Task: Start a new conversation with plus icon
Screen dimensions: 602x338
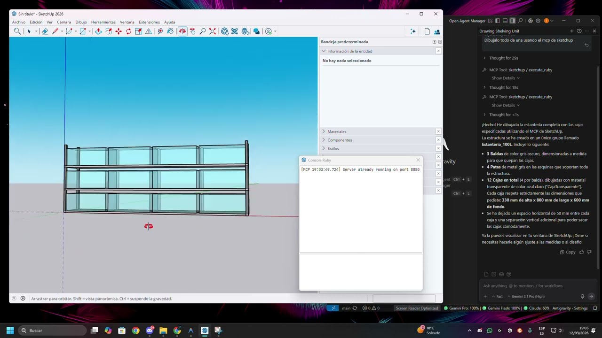Action: (572, 31)
